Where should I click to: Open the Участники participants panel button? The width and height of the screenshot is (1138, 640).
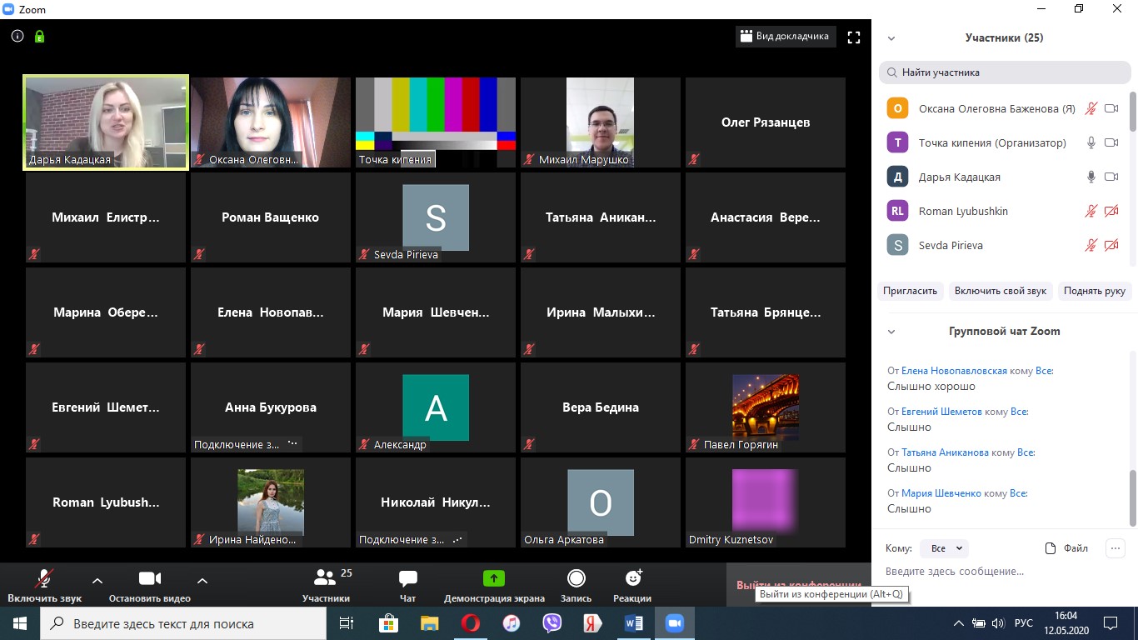[326, 586]
